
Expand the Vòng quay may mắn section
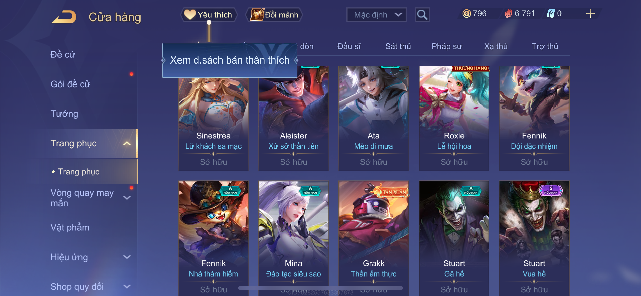(127, 198)
